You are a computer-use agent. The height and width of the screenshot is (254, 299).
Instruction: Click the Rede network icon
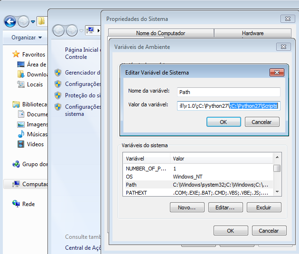tap(16, 204)
